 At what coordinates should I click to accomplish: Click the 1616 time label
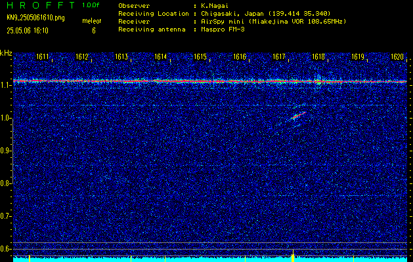240,57
